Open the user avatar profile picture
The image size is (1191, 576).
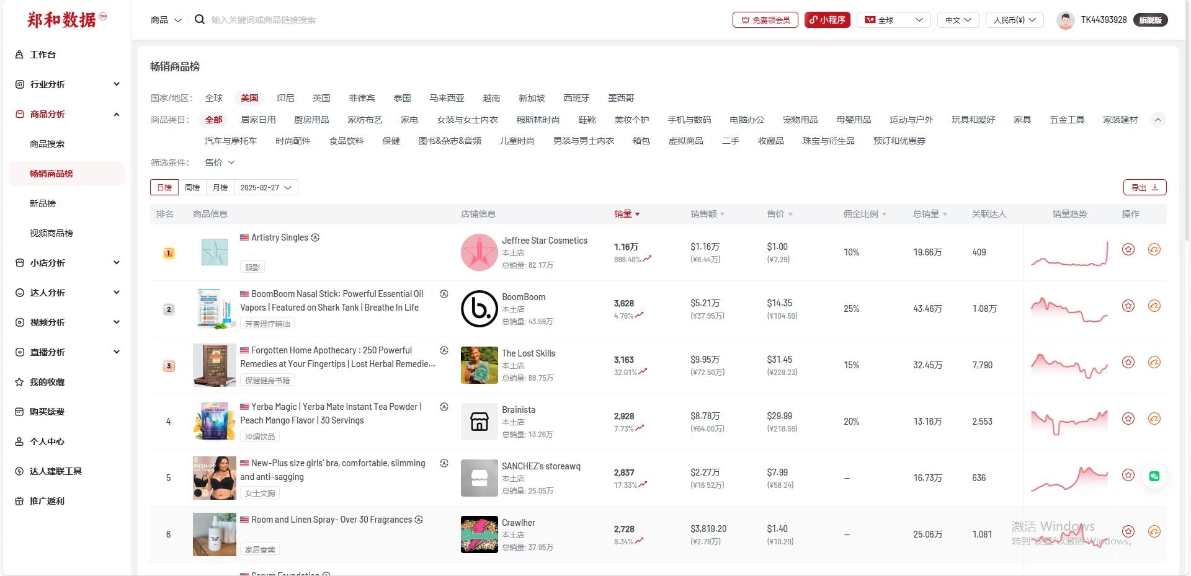[x=1065, y=20]
